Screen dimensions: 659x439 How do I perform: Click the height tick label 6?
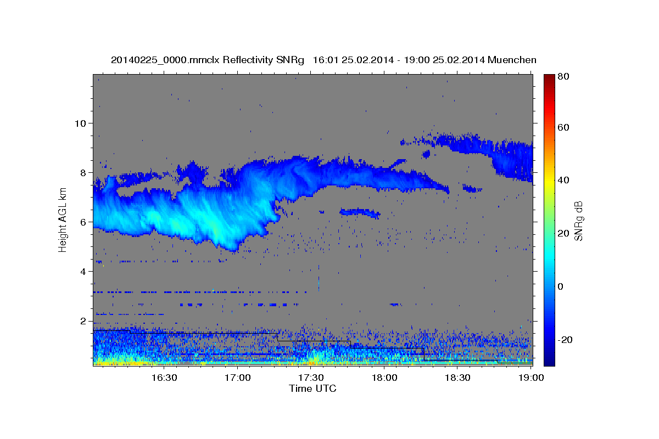pos(83,222)
